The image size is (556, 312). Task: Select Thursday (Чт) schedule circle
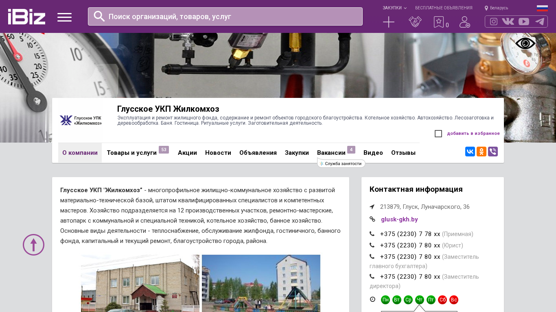(x=420, y=300)
